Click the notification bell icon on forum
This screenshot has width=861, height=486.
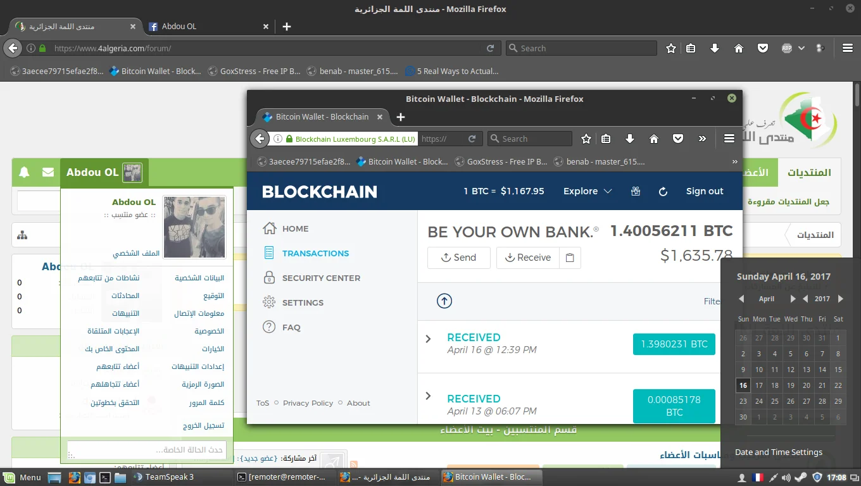[x=24, y=172]
